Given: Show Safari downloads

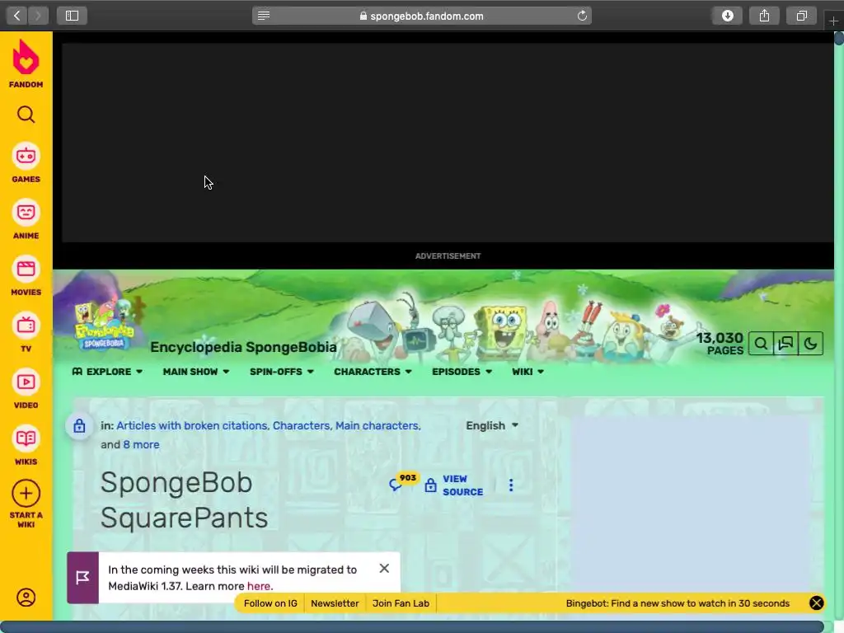Looking at the screenshot, I should coord(728,16).
